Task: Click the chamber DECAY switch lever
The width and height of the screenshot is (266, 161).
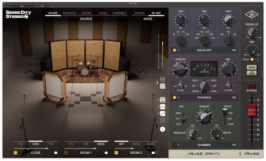Action: click(x=225, y=112)
